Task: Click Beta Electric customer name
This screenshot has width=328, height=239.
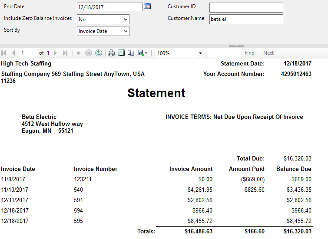Action: point(39,117)
